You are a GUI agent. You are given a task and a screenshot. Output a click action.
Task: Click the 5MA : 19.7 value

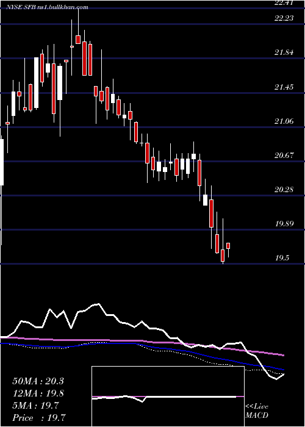pos(35,406)
